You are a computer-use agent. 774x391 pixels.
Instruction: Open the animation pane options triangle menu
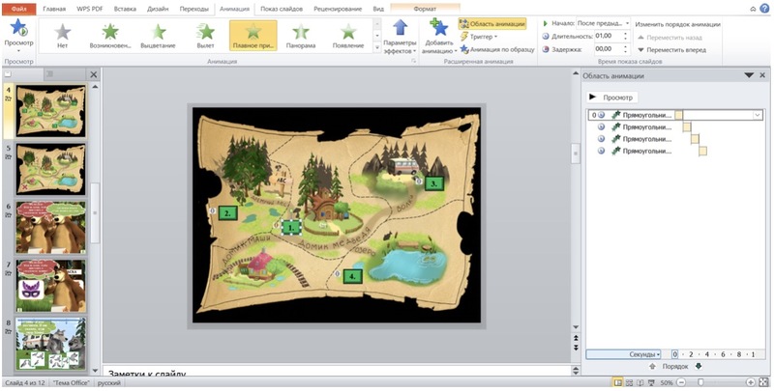[749, 75]
